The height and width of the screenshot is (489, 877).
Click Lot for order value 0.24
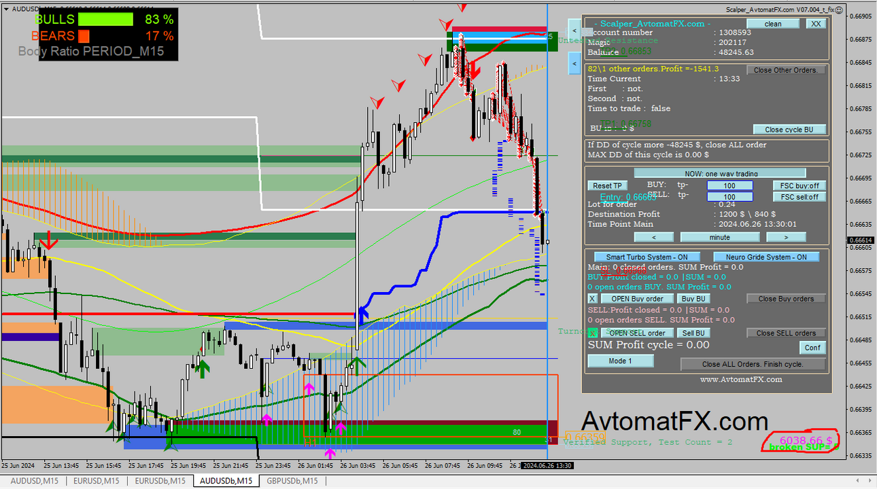click(727, 204)
